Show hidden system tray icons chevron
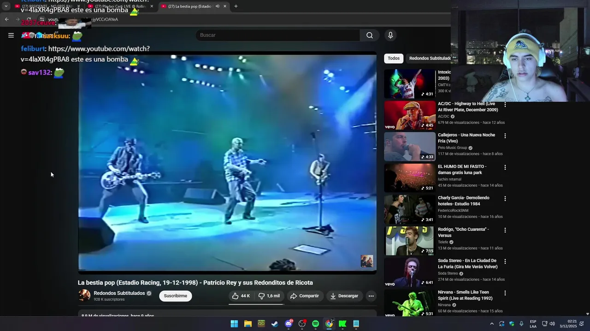 (x=492, y=324)
